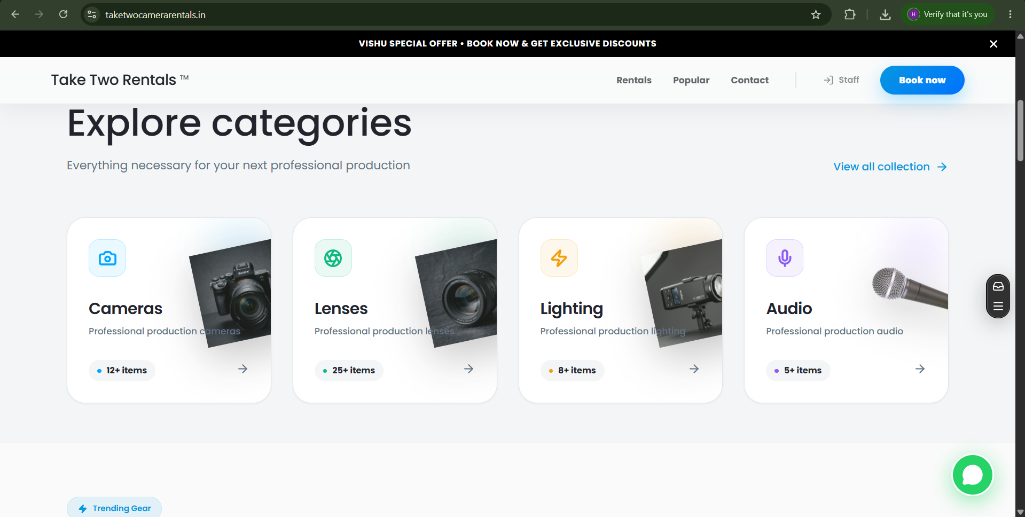Image resolution: width=1025 pixels, height=517 pixels.
Task: Click the lens photo thumbnail
Action: point(457,293)
